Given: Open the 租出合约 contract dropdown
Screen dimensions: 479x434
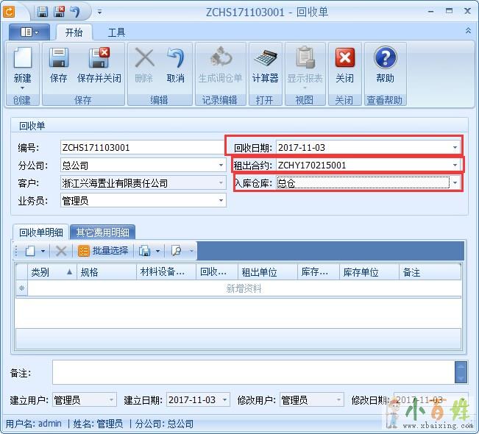Looking at the screenshot, I should pos(455,165).
